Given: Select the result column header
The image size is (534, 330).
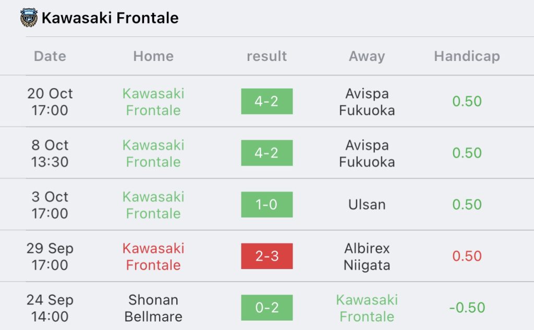Looking at the screenshot, I should [266, 56].
